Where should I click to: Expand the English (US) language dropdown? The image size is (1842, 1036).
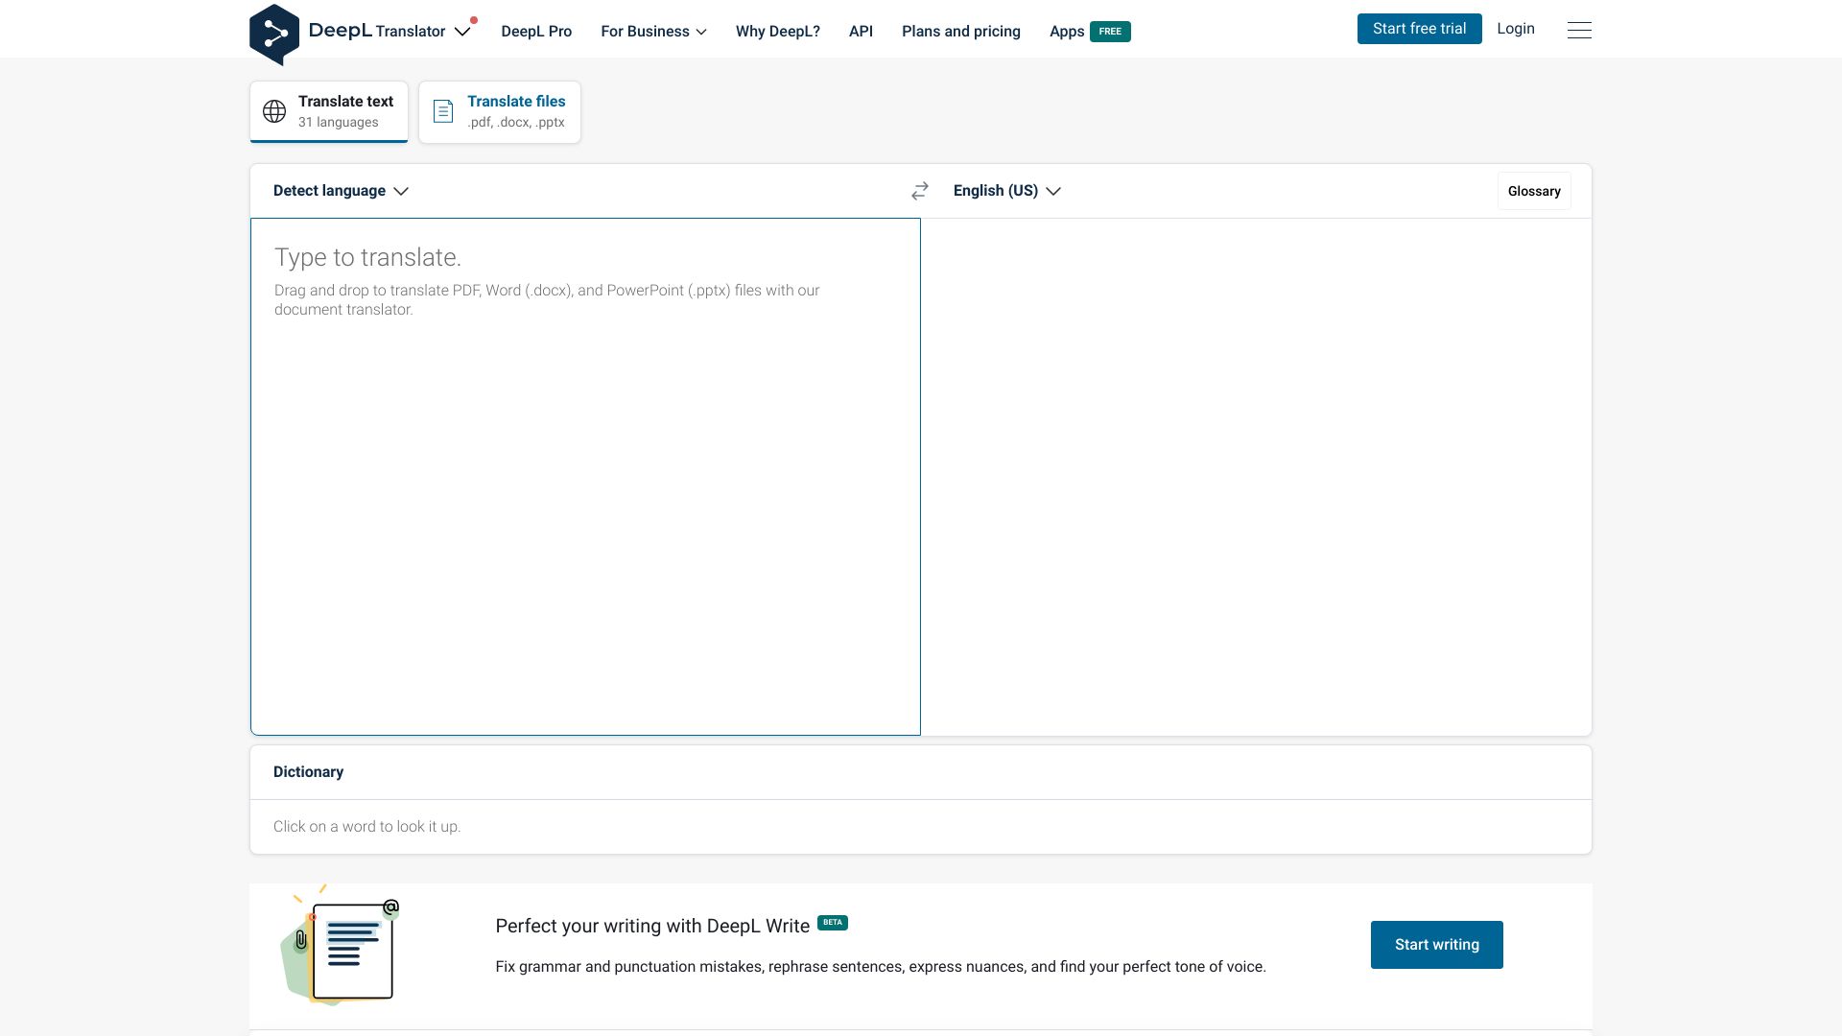point(1005,190)
